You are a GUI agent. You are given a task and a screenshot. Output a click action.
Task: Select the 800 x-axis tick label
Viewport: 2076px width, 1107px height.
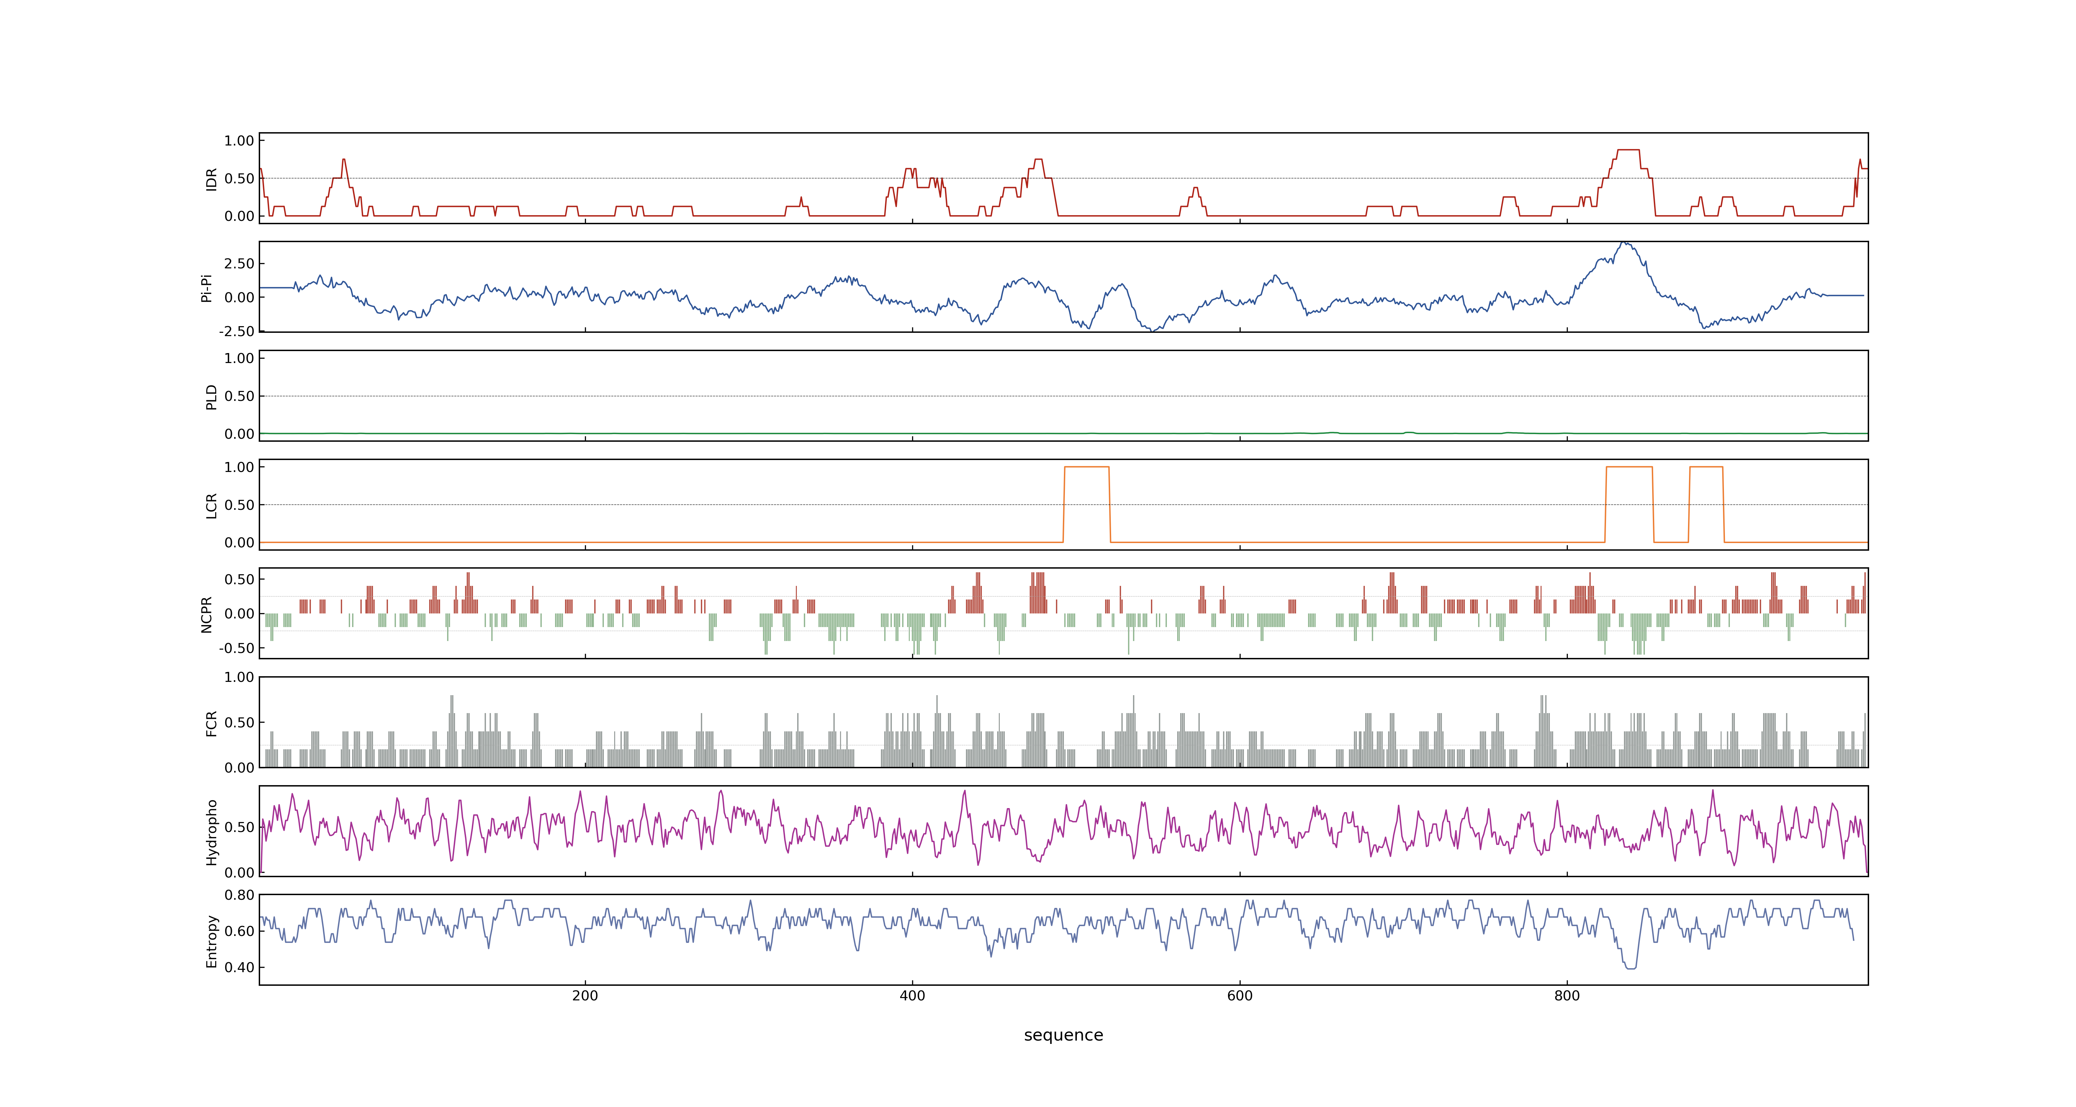coord(1567,995)
